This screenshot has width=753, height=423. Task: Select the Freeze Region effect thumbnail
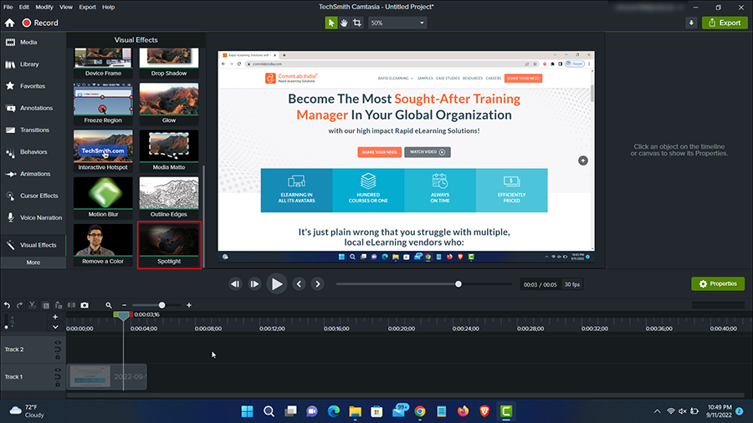pos(103,104)
